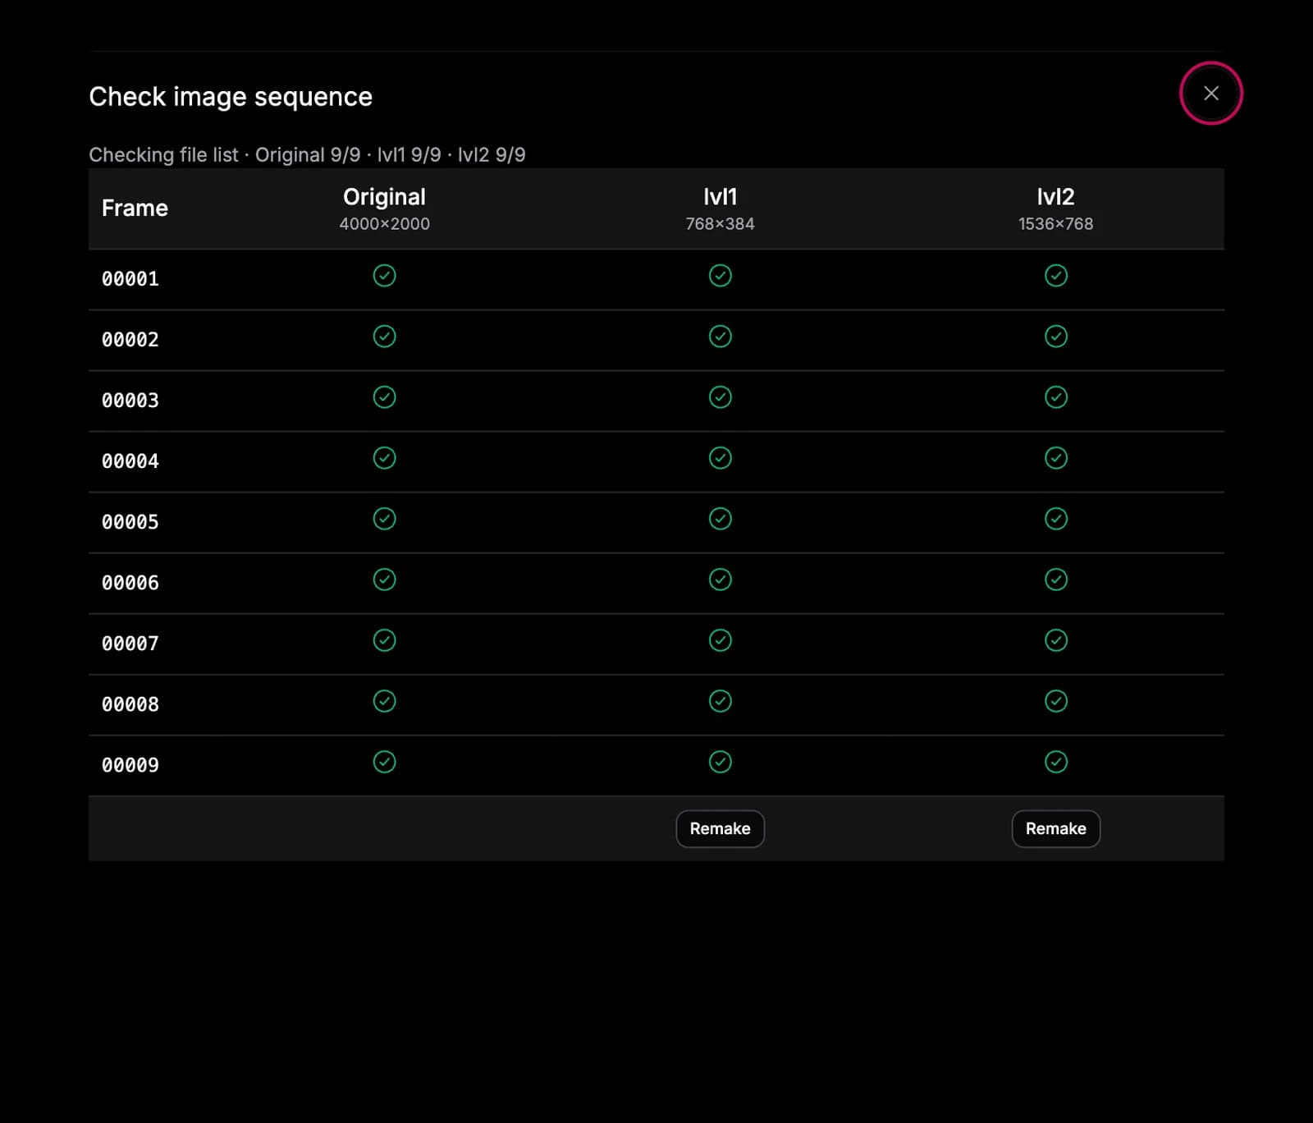Click the lvl1 checkmark for frame 00003
This screenshot has width=1313, height=1123.
pyautogui.click(x=720, y=397)
